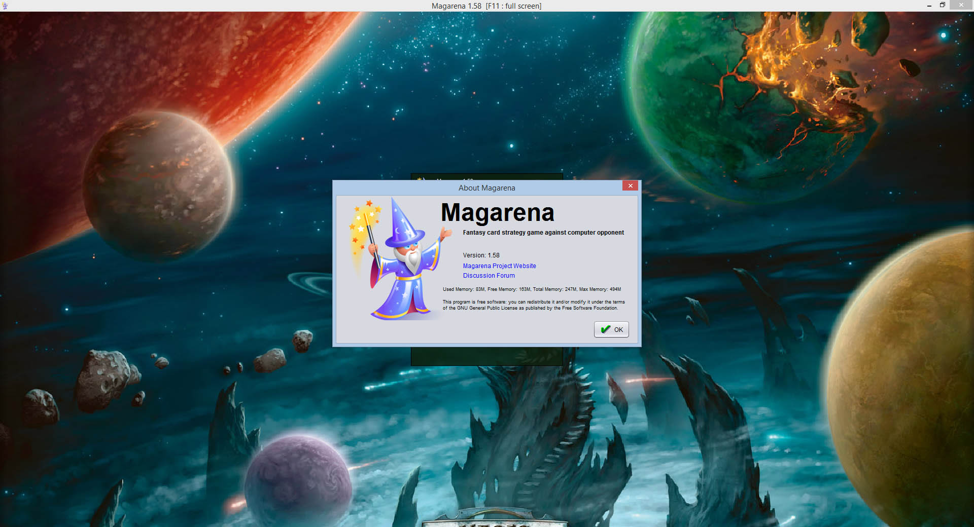Click the Used Memory statistics line

coord(531,289)
